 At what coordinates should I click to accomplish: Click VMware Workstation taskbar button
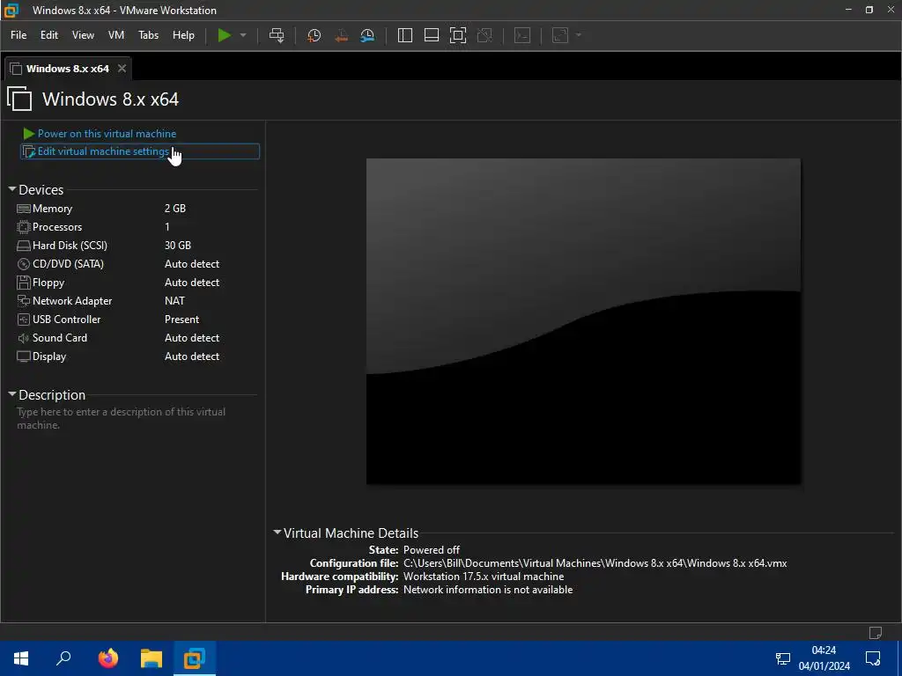(x=195, y=658)
